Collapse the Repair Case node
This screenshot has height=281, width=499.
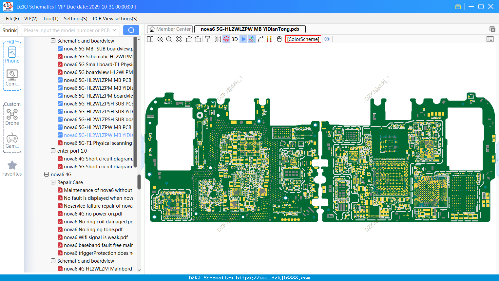53,182
